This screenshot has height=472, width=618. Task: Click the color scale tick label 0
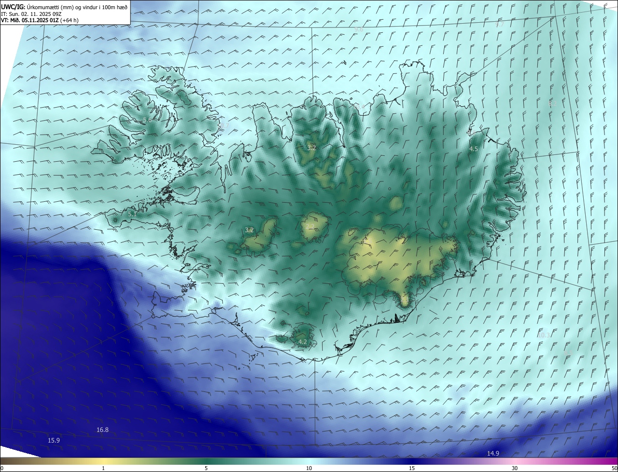click(2, 468)
